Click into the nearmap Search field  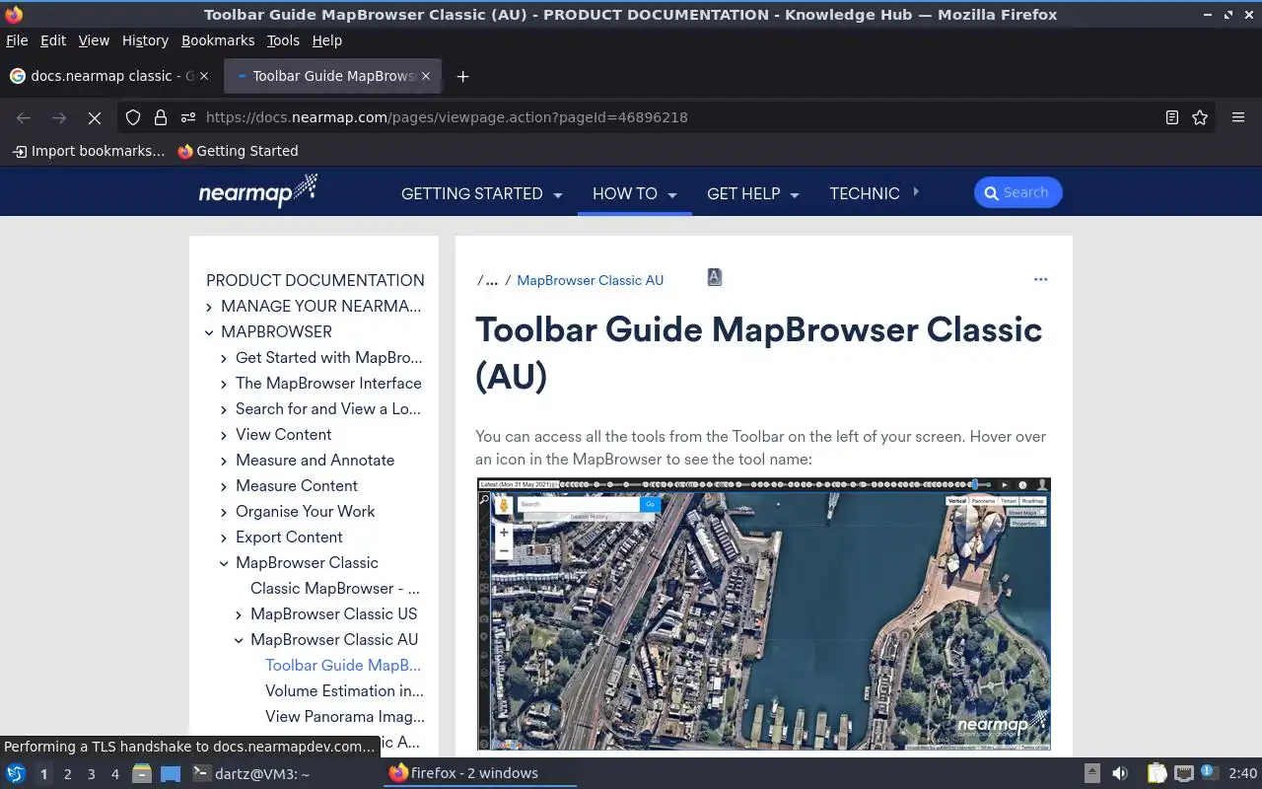[1017, 192]
